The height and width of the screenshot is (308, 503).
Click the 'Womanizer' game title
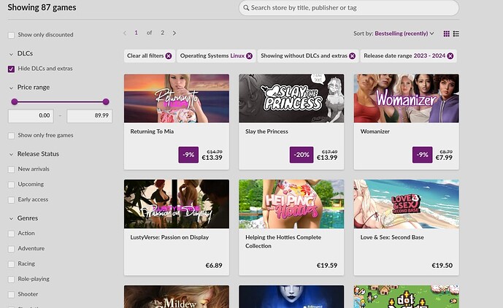pyautogui.click(x=375, y=131)
